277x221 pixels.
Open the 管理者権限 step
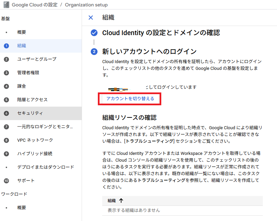[41, 73]
